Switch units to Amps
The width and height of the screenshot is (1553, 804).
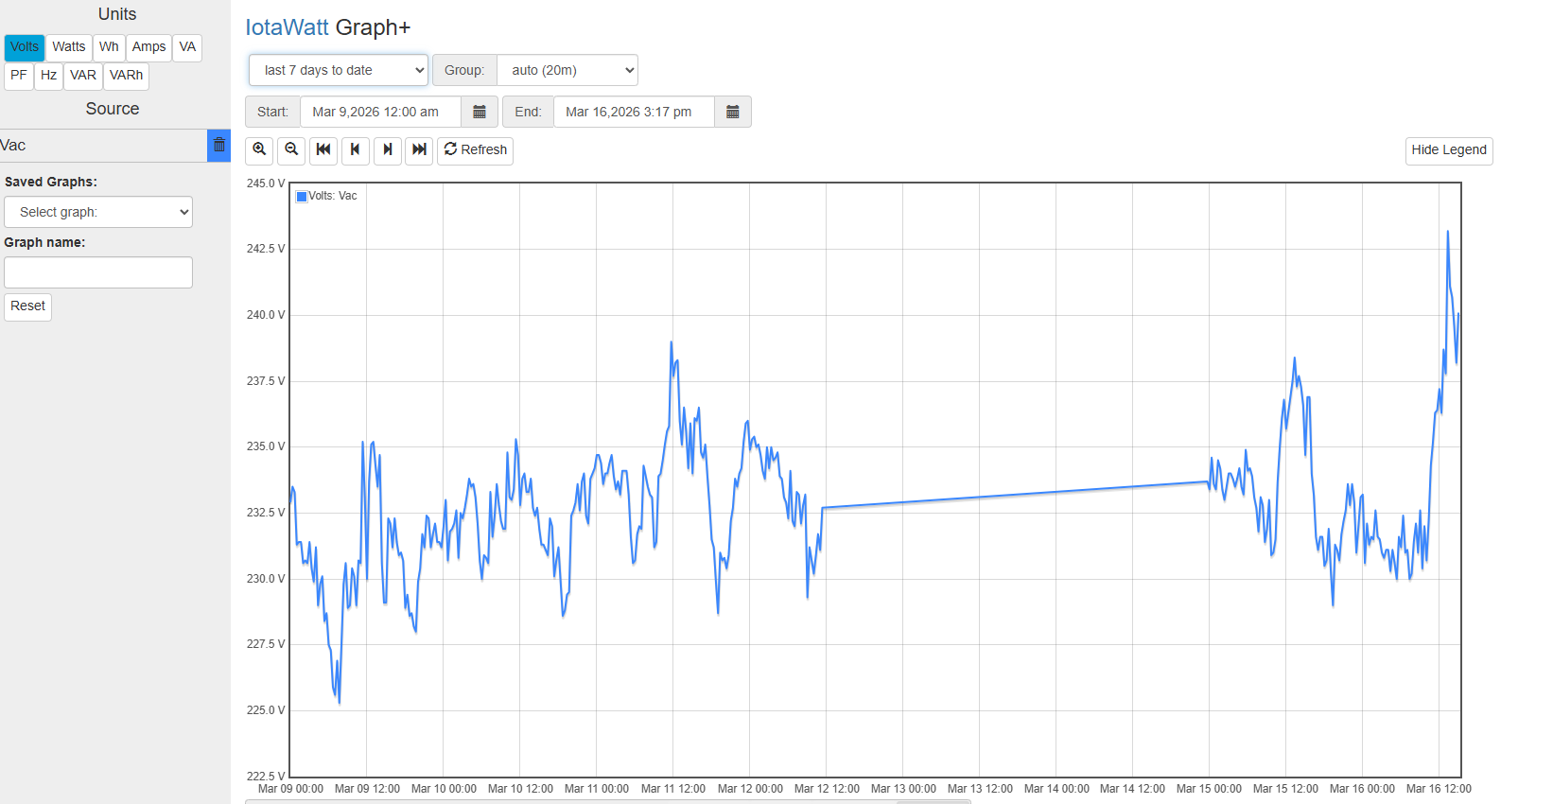click(x=148, y=47)
